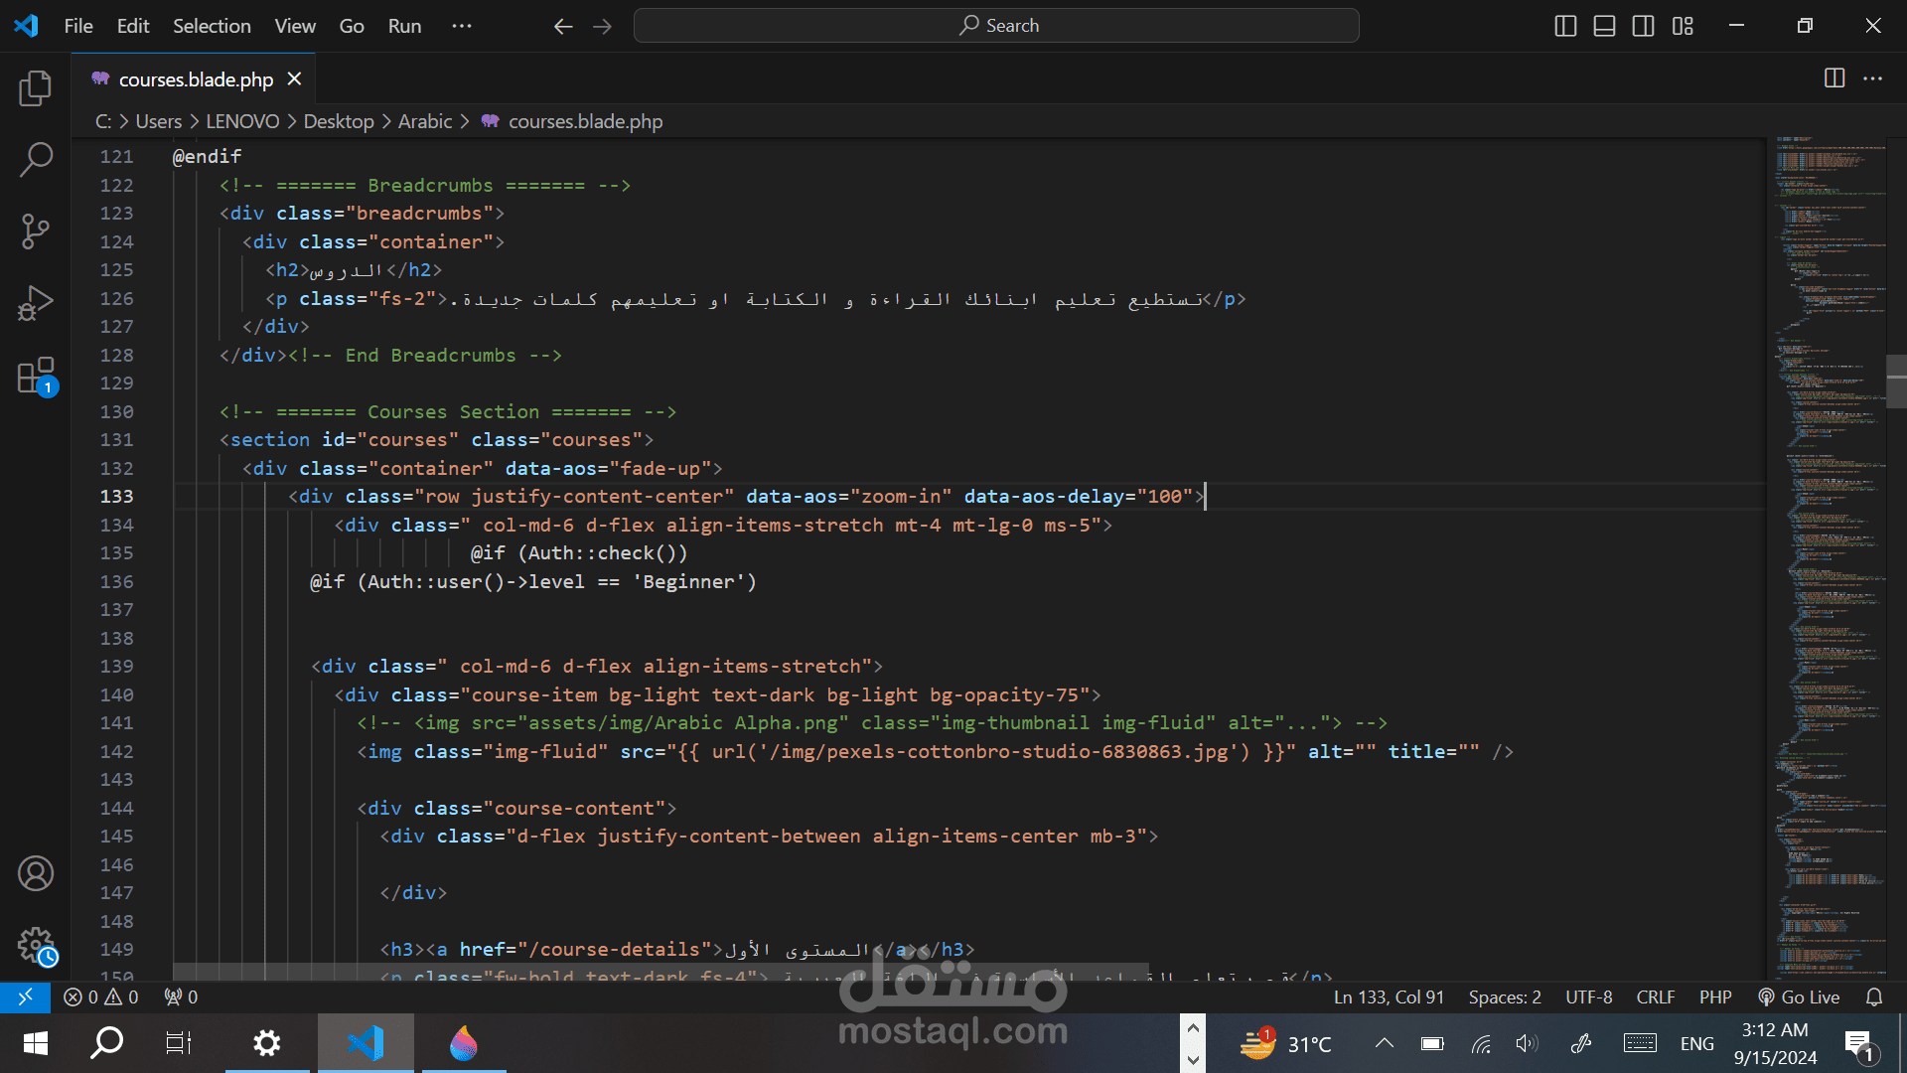Open the Search view in activity bar
The image size is (1907, 1073).
(x=36, y=159)
